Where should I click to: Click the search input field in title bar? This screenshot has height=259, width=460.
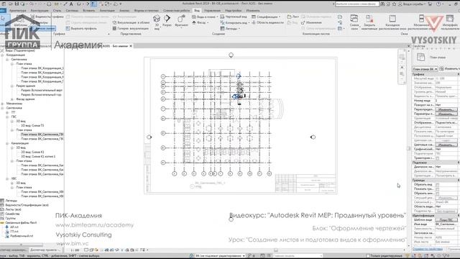click(357, 4)
